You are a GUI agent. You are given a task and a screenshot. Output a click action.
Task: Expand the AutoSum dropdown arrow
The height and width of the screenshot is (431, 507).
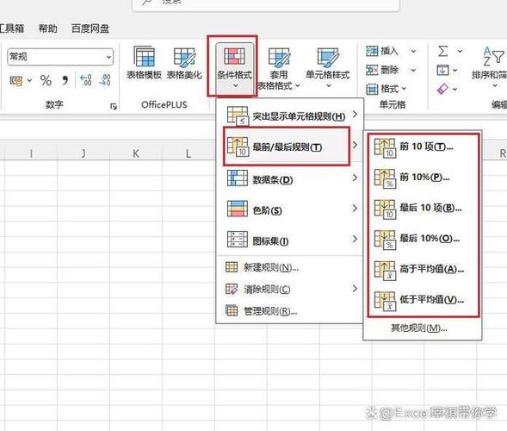(460, 51)
